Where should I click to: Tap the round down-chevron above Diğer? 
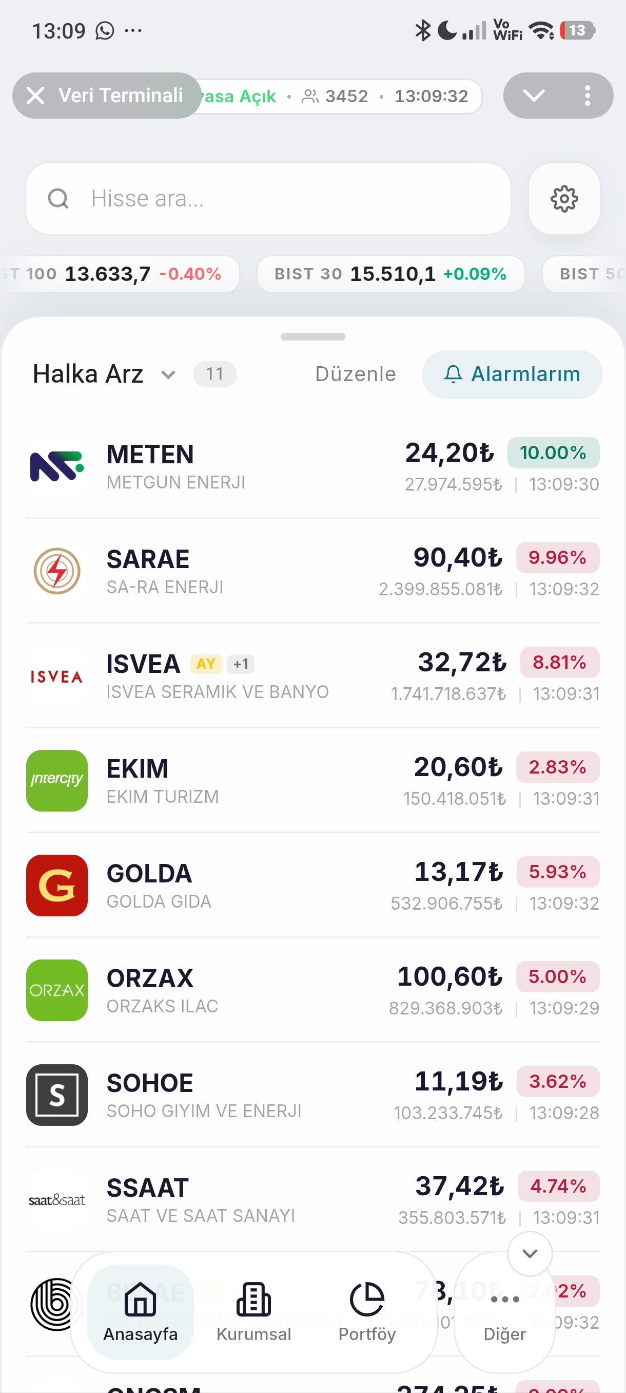(530, 1253)
